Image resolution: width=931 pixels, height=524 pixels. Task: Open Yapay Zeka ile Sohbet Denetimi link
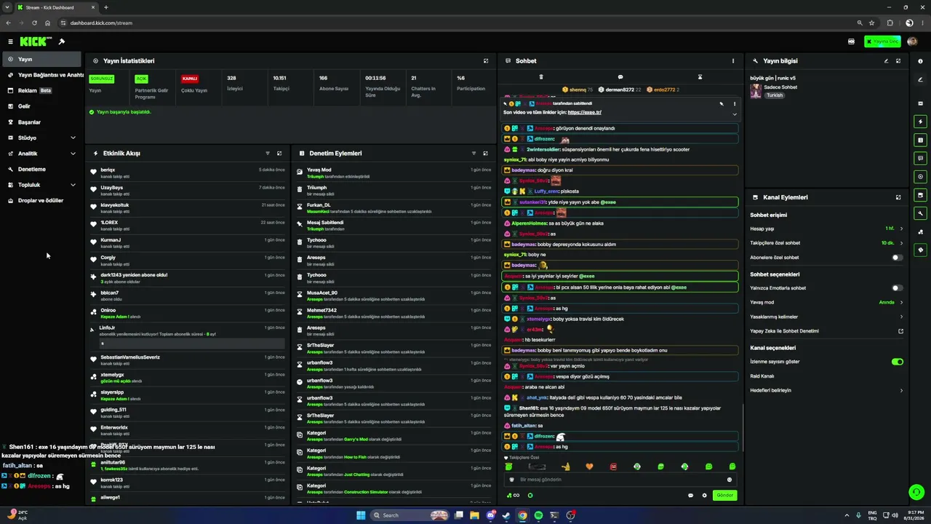pos(826,331)
